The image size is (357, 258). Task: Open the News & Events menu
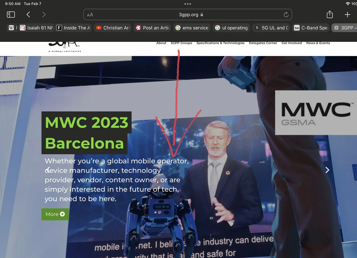pos(318,43)
